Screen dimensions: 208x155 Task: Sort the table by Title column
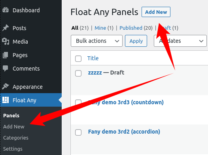(93, 58)
